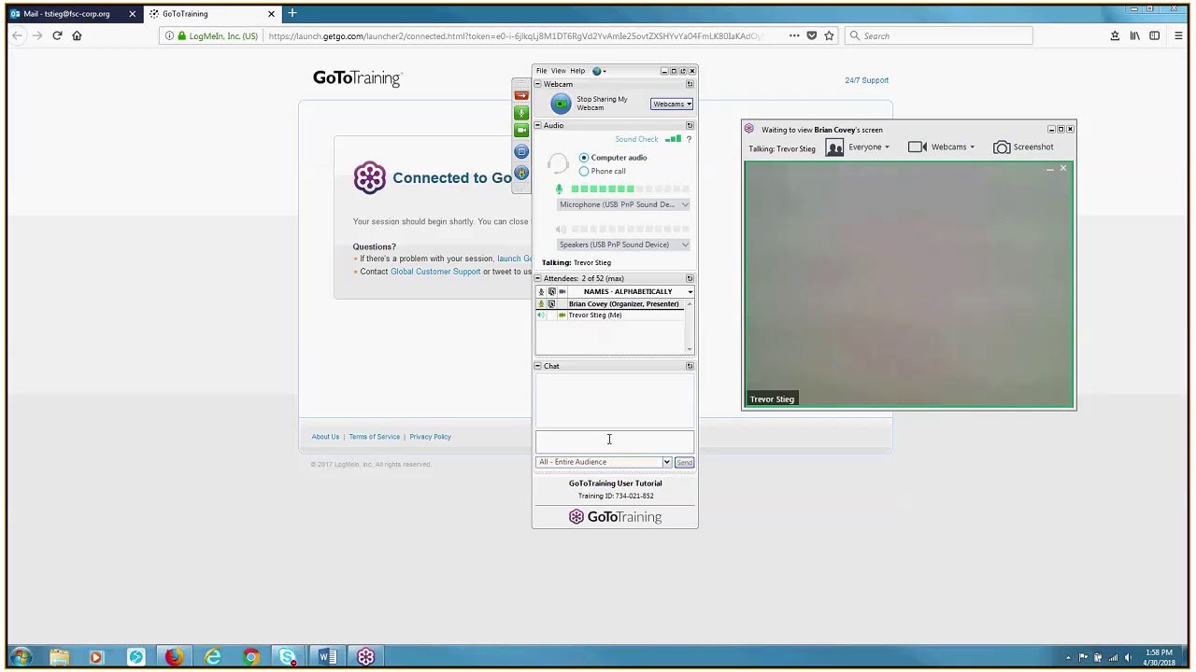Image resolution: width=1196 pixels, height=672 pixels.
Task: Open the Webcams dropdown in Webcam pane
Action: point(672,104)
